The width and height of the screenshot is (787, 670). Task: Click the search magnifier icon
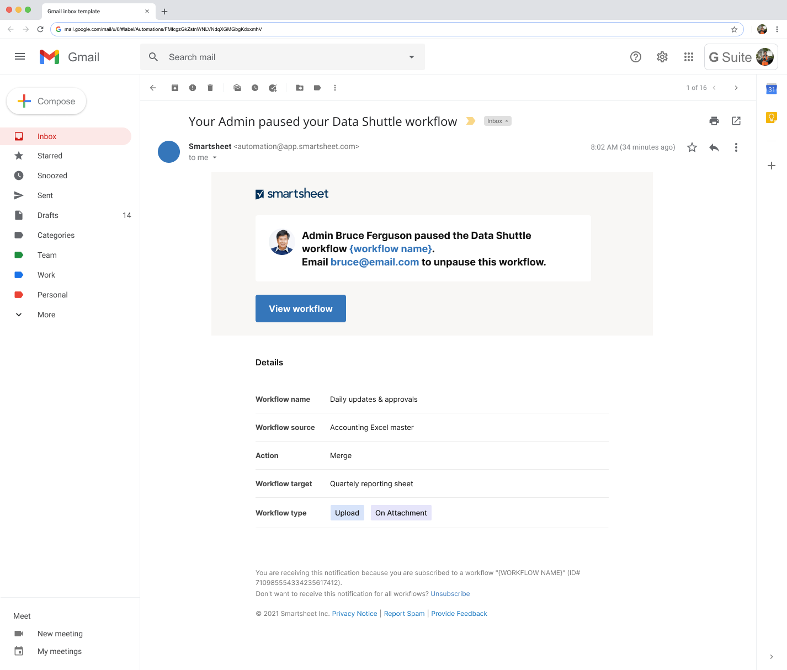[153, 57]
